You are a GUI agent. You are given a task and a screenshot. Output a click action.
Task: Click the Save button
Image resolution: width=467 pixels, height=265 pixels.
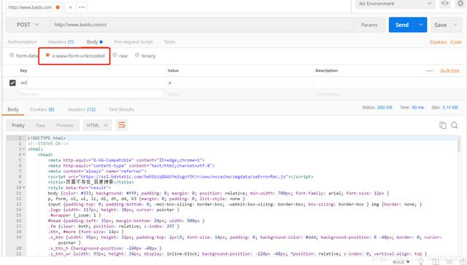pyautogui.click(x=440, y=25)
